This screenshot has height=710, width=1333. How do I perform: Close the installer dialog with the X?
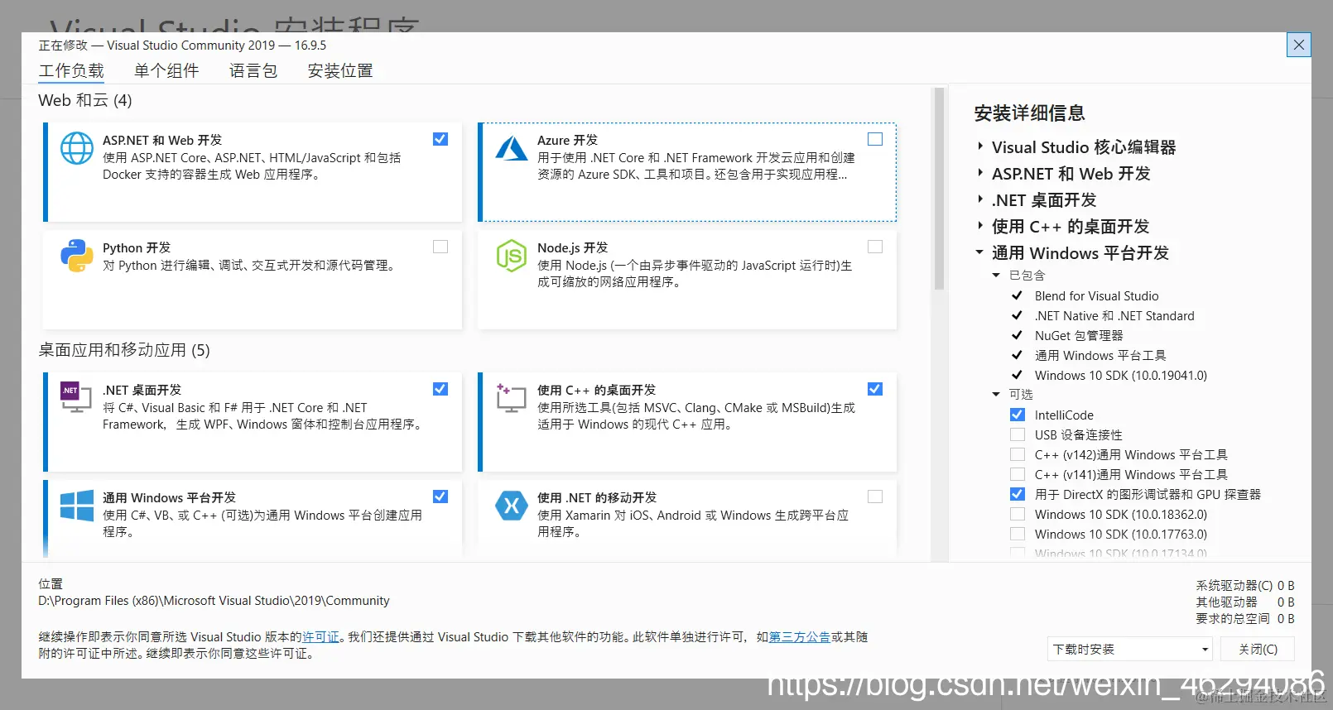(1299, 45)
